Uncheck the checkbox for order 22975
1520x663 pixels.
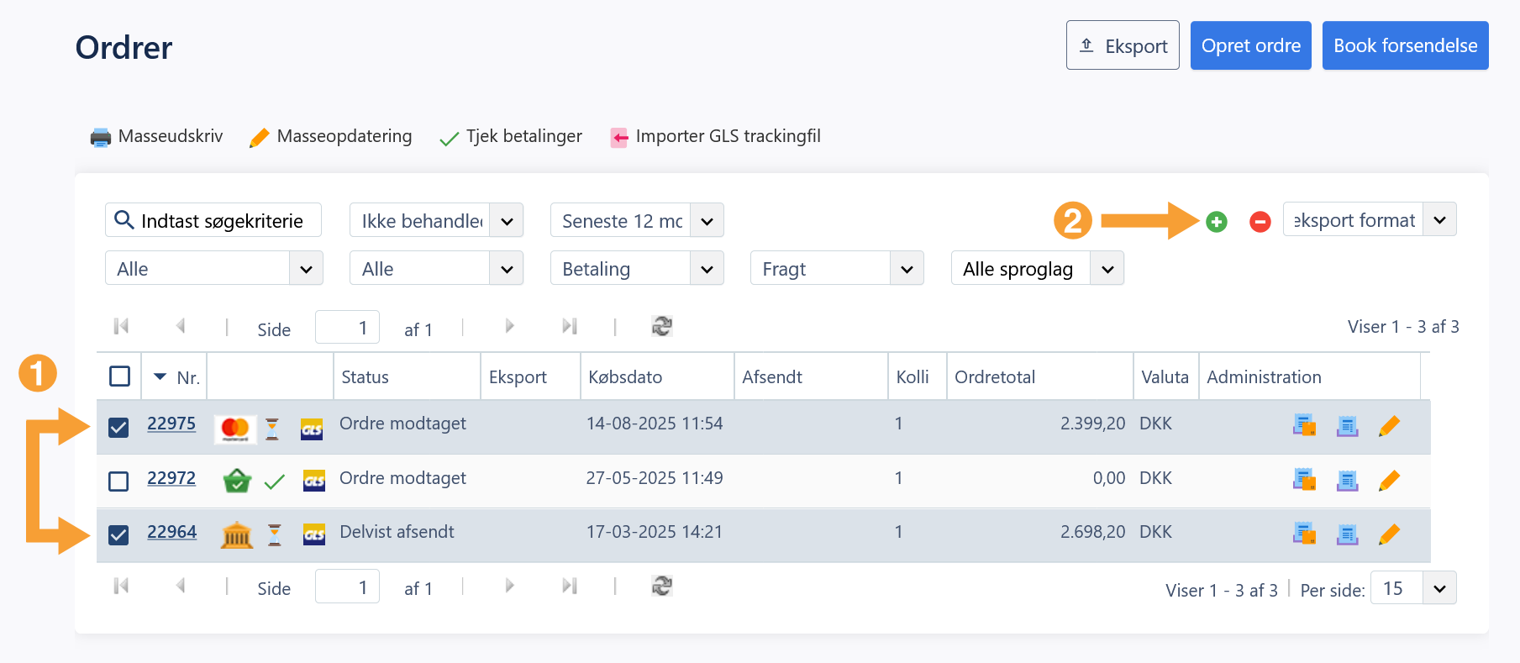coord(119,427)
